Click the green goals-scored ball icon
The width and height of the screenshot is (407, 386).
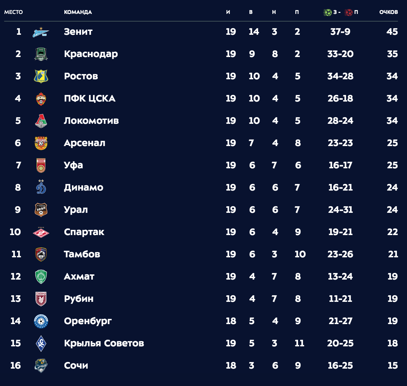(x=328, y=12)
